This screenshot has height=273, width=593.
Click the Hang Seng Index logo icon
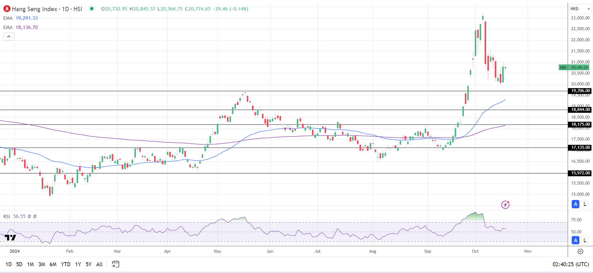pyautogui.click(x=7, y=9)
